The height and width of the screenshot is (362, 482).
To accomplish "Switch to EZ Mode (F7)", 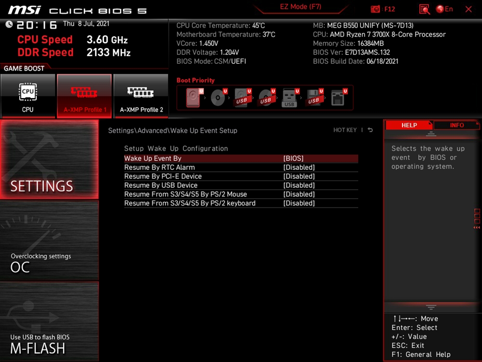I will (300, 7).
